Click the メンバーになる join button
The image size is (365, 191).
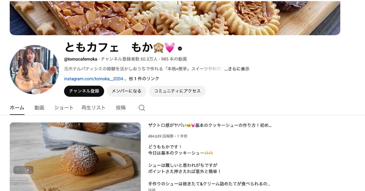tap(127, 91)
